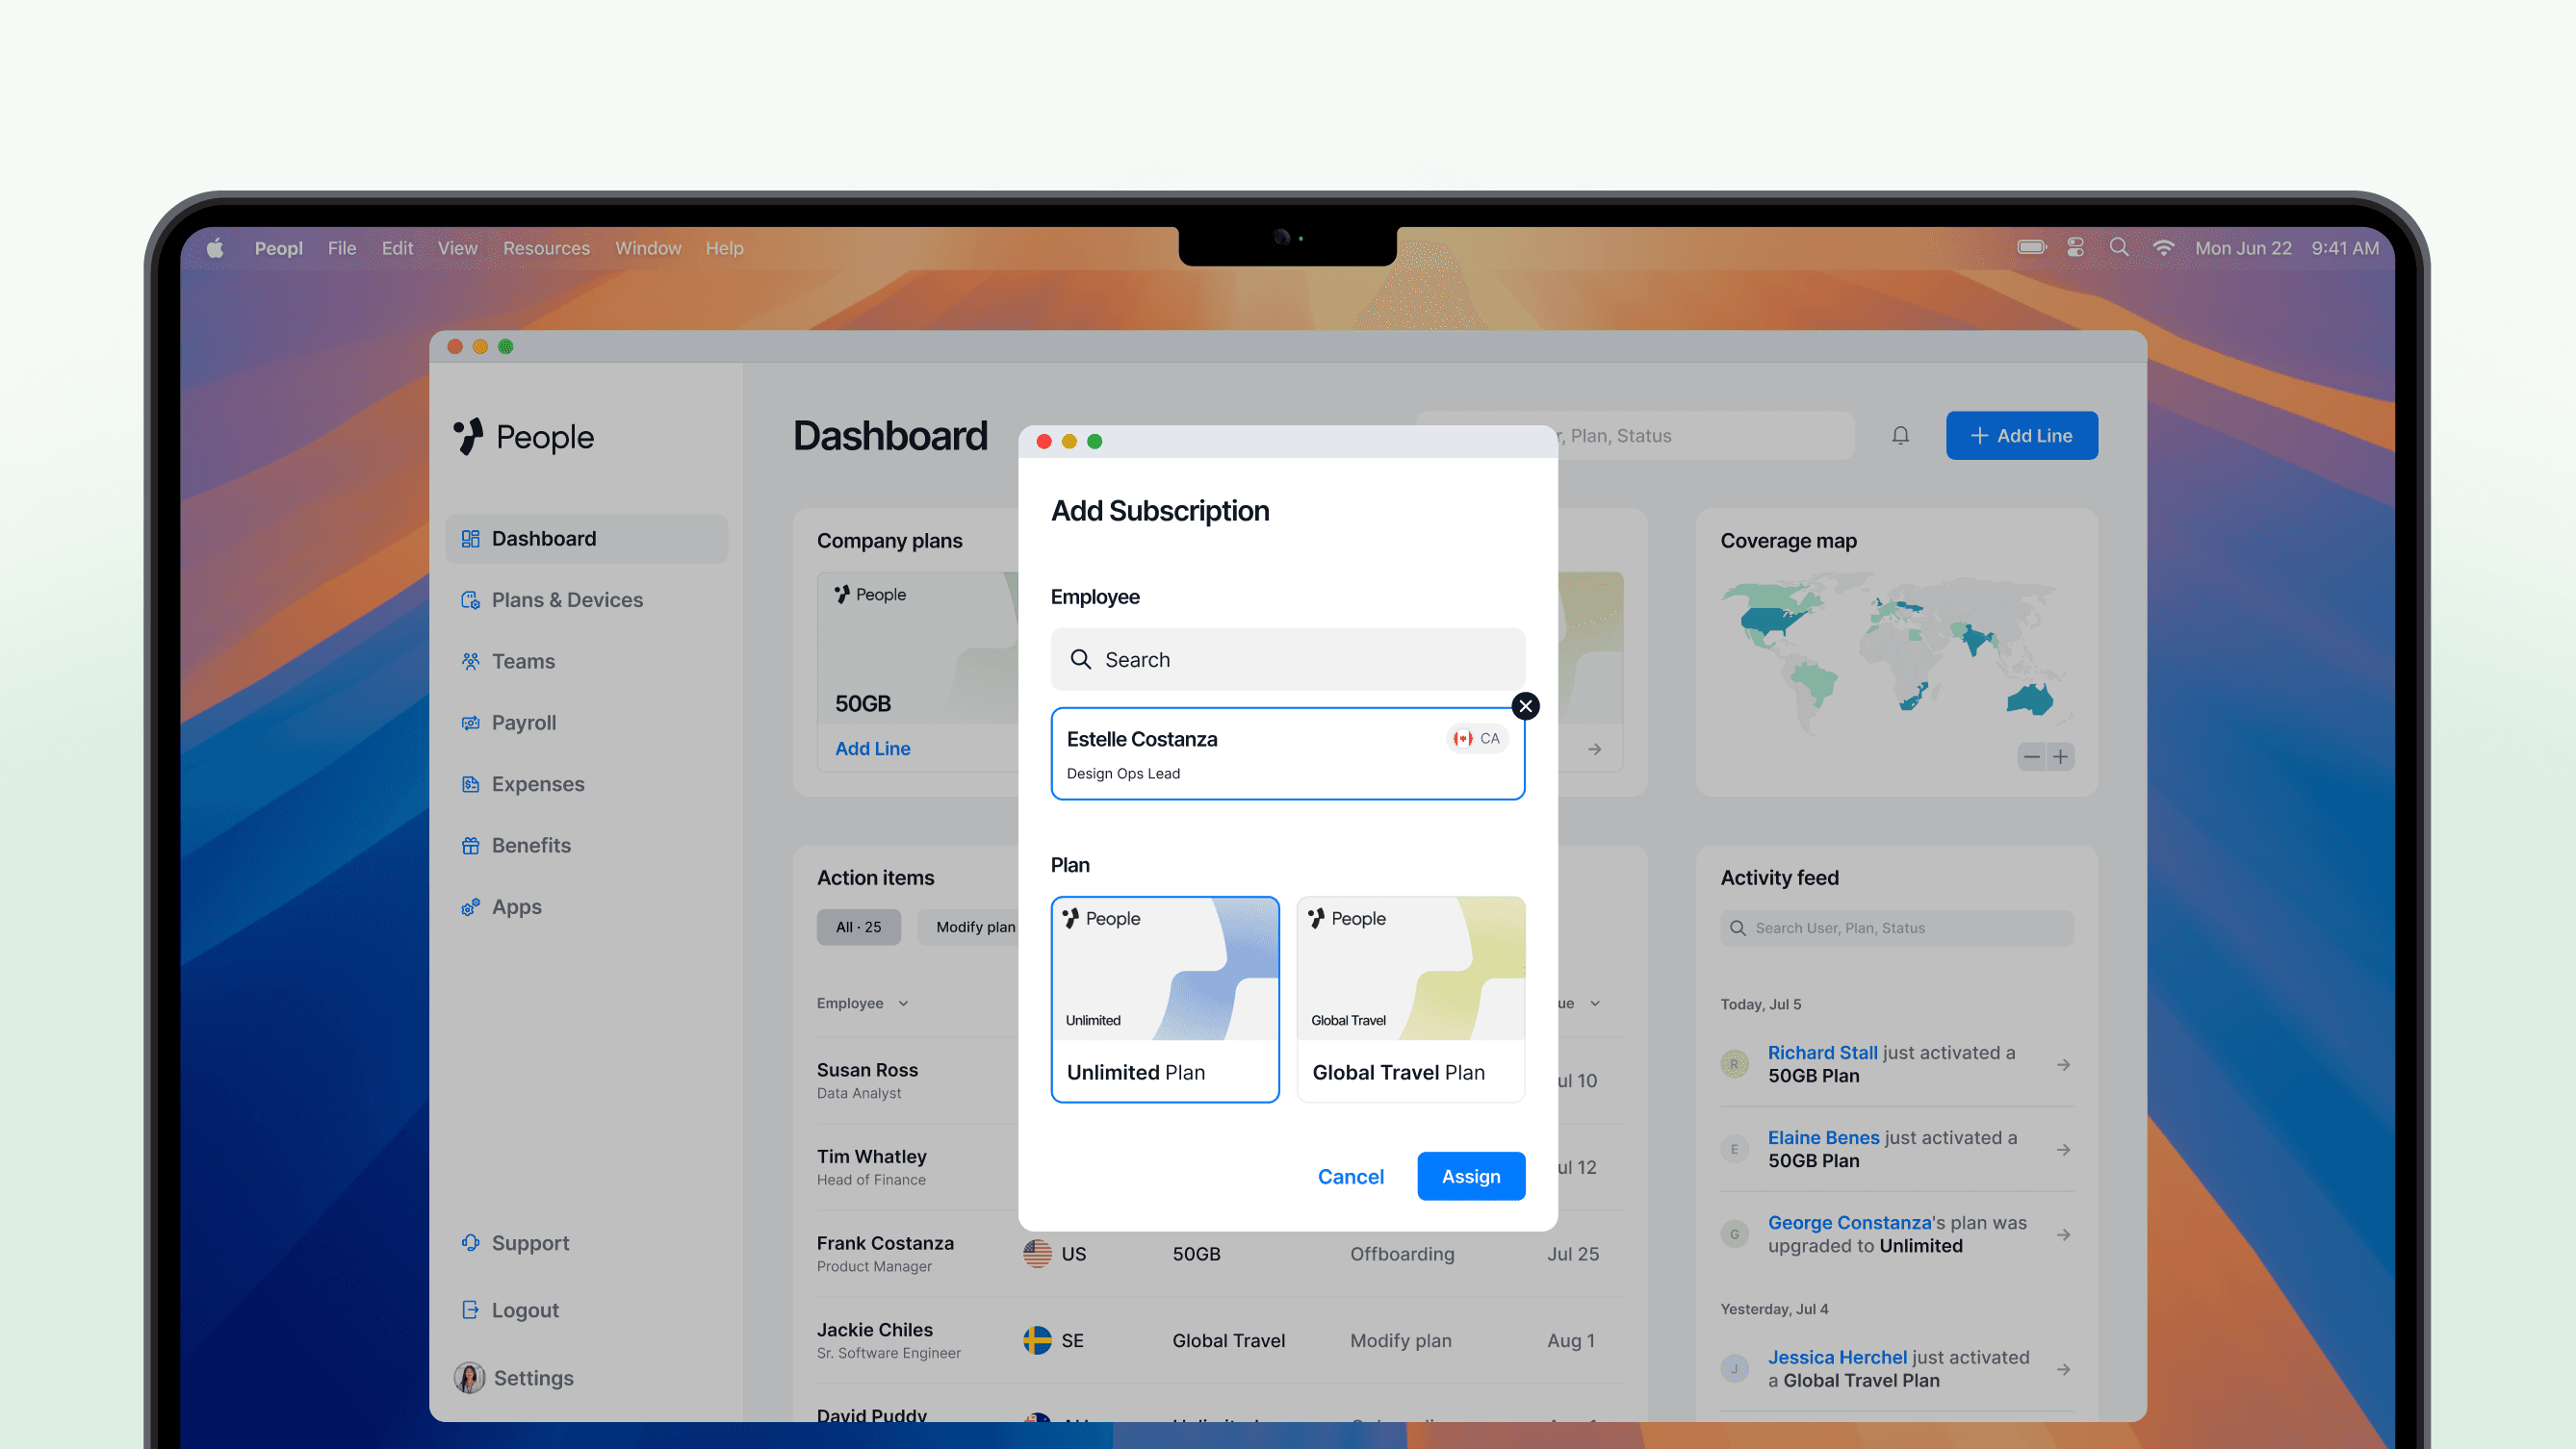Image resolution: width=2576 pixels, height=1449 pixels.
Task: Expand the Employee column sort chevron
Action: [x=903, y=1004]
